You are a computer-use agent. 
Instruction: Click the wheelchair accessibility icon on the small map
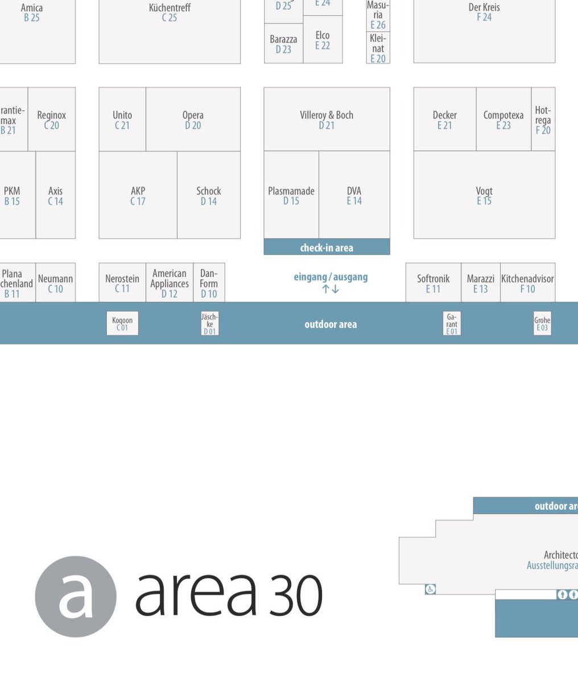coord(430,589)
